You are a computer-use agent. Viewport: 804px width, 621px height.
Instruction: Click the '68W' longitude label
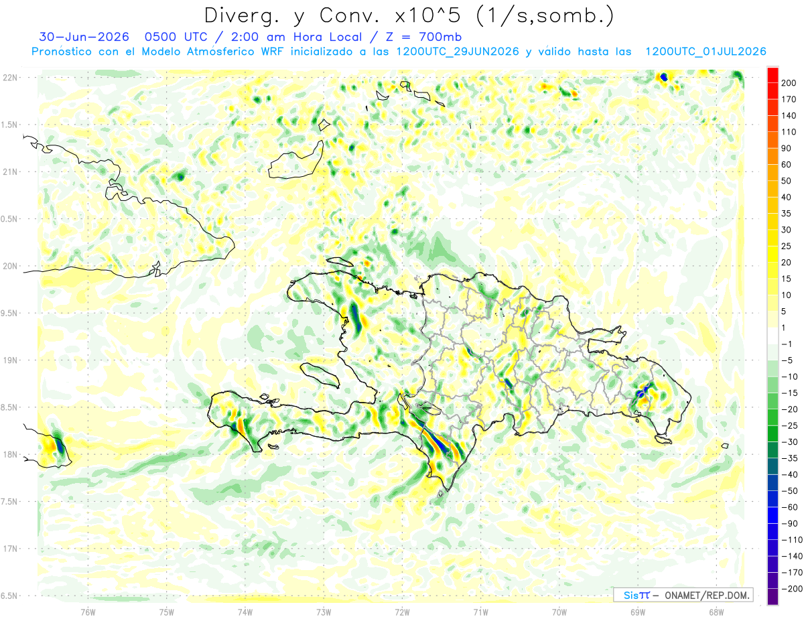(716, 612)
